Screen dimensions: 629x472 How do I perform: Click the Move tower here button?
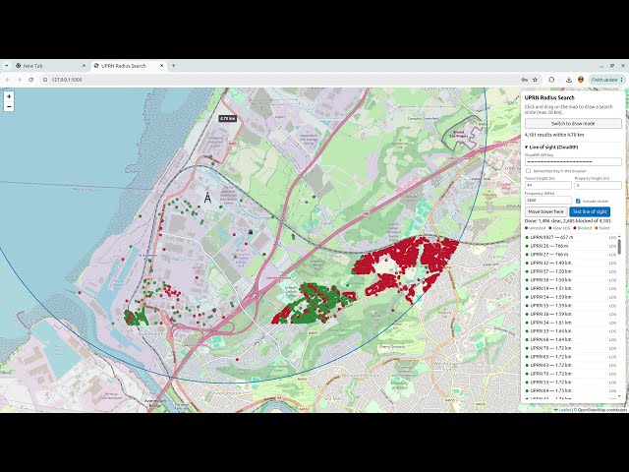(x=546, y=211)
